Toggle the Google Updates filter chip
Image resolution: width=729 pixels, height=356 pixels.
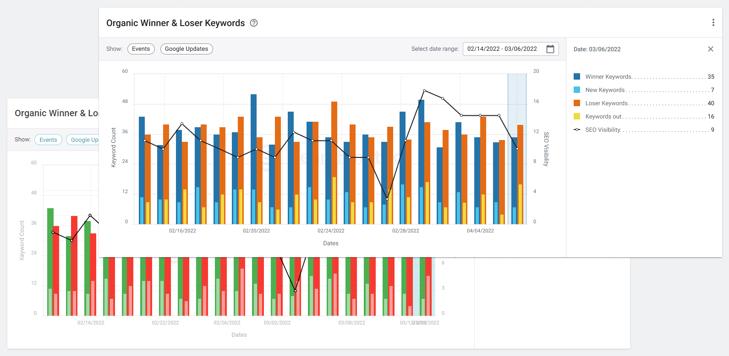coord(186,49)
